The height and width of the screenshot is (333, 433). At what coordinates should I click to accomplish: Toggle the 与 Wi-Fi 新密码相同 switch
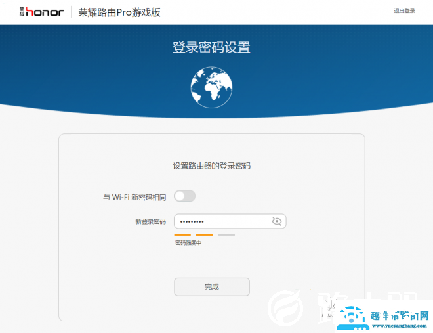185,196
